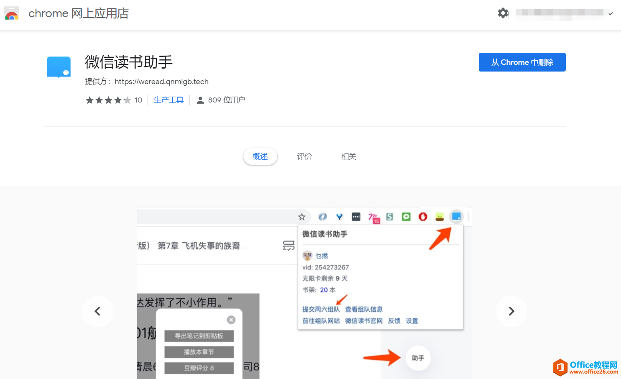This screenshot has width=621, height=379.
Task: Click 豆瓣评分 8 button in preview
Action: [199, 368]
